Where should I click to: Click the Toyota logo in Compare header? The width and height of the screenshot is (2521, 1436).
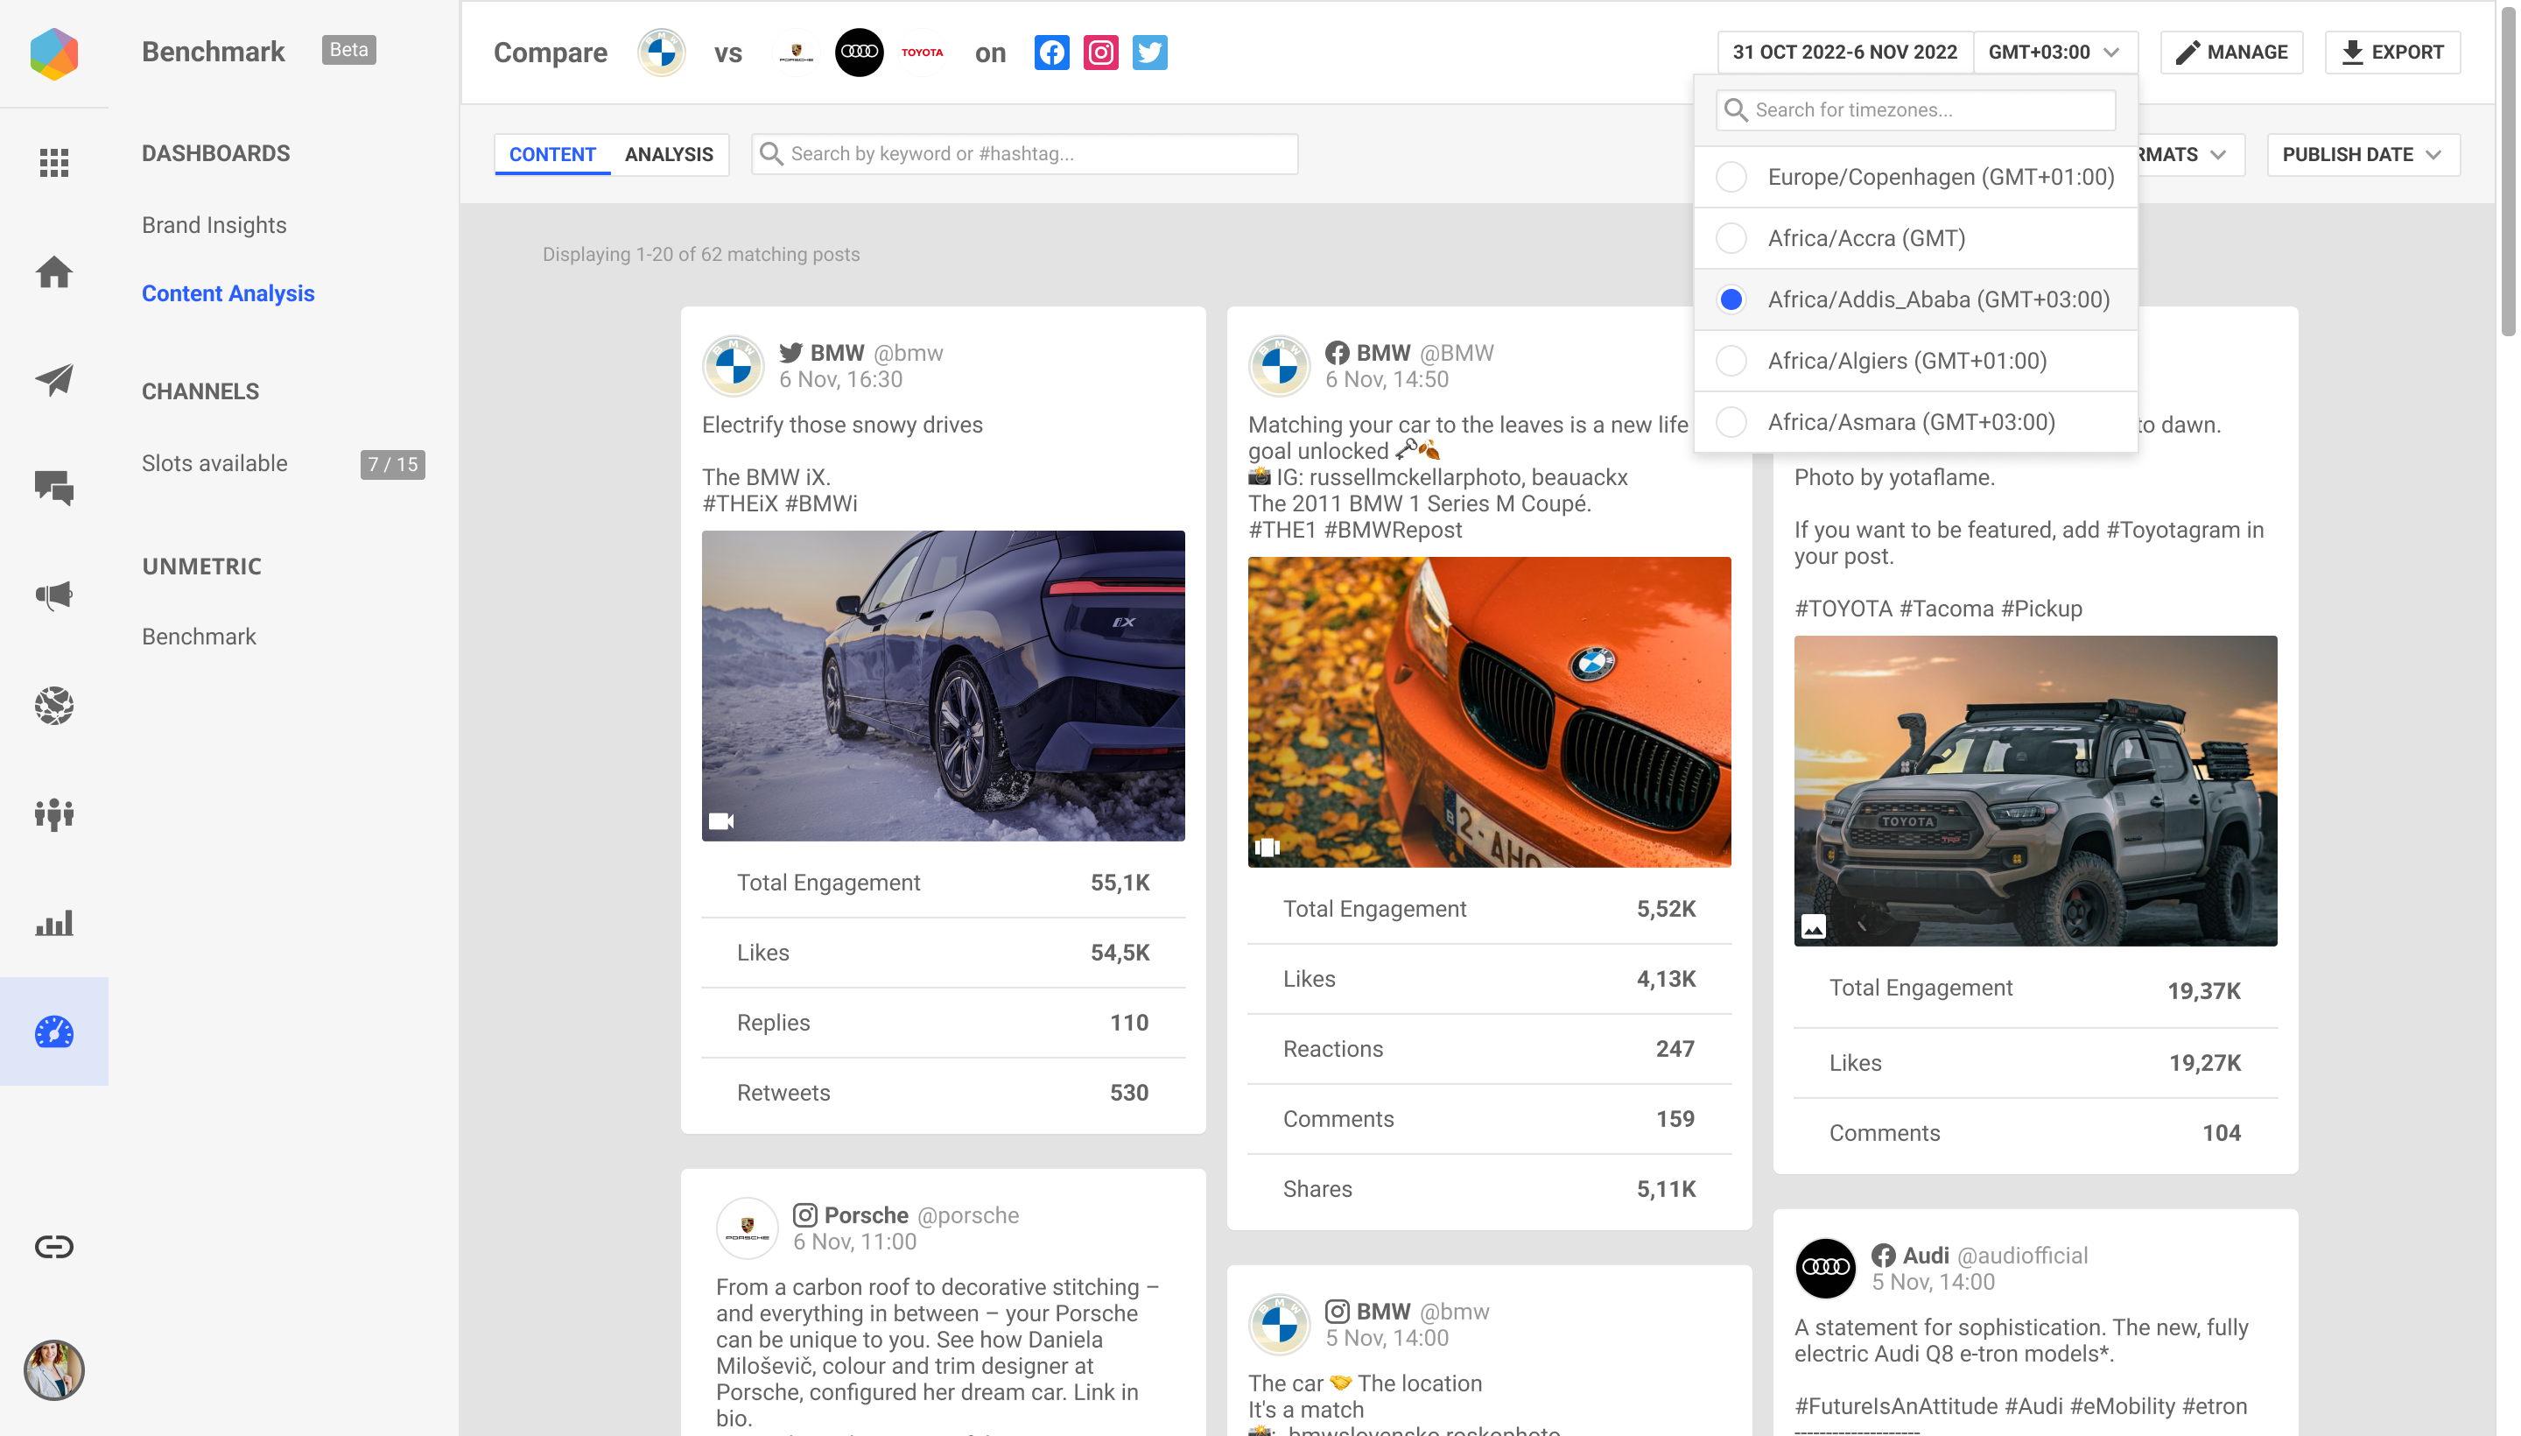(x=923, y=53)
